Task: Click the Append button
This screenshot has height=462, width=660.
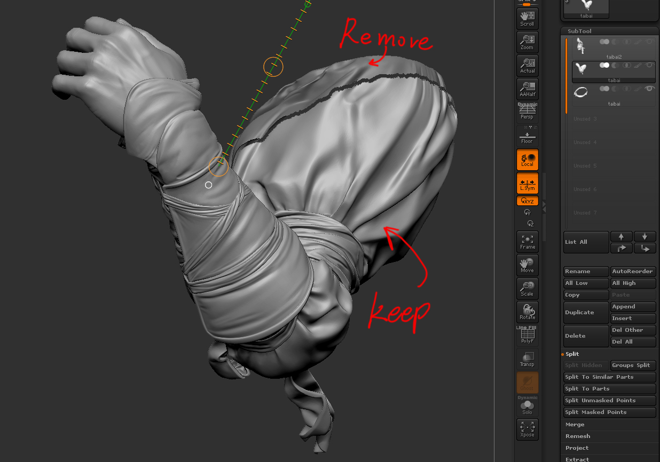Action: coord(633,307)
